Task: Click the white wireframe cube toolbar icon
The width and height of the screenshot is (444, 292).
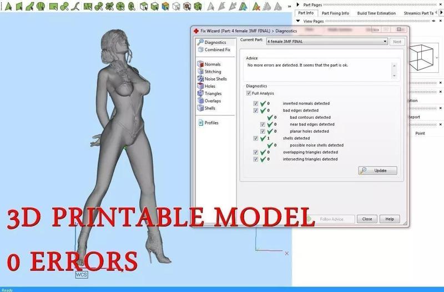Action: (176, 6)
